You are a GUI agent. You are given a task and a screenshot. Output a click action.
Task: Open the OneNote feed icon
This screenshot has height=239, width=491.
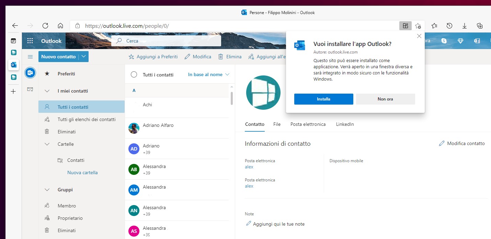477,41
